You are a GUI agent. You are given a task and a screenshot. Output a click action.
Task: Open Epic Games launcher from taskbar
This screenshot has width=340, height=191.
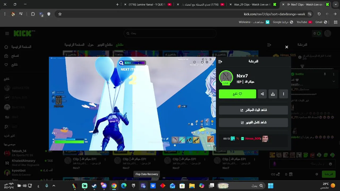pyautogui.click(x=133, y=186)
